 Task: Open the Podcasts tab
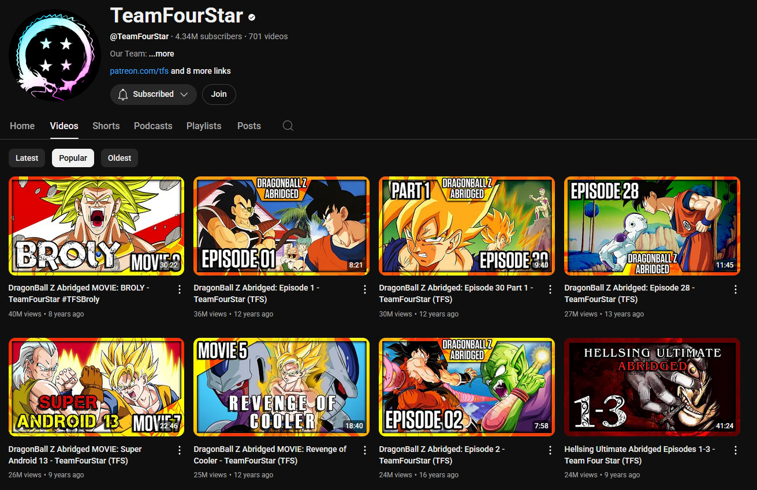pyautogui.click(x=153, y=126)
